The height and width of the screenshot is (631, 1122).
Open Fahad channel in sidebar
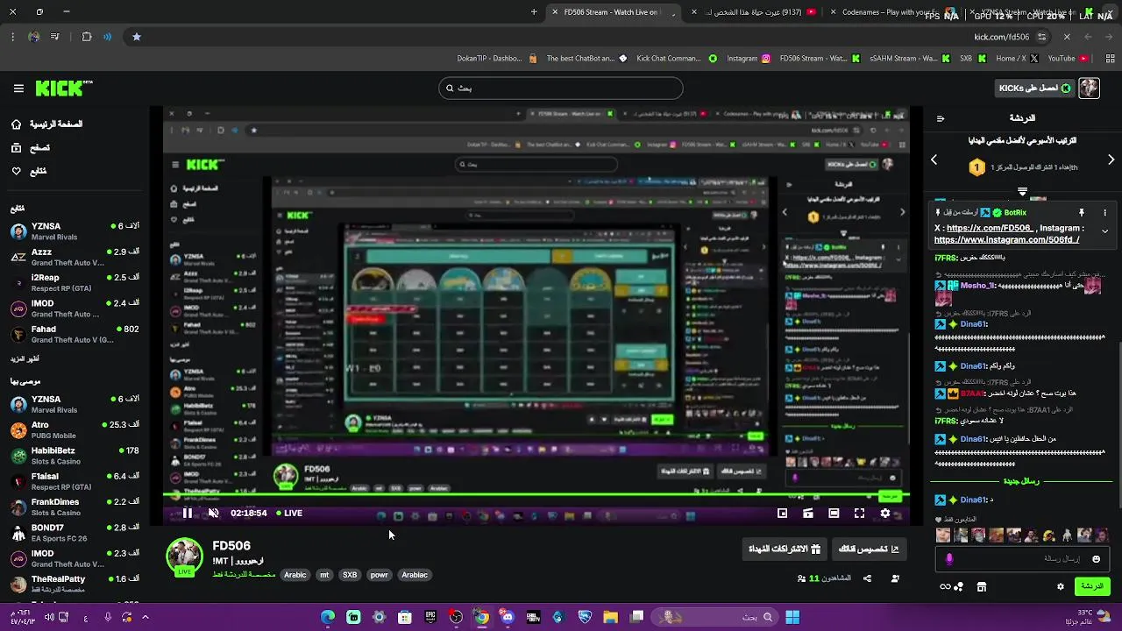75,334
